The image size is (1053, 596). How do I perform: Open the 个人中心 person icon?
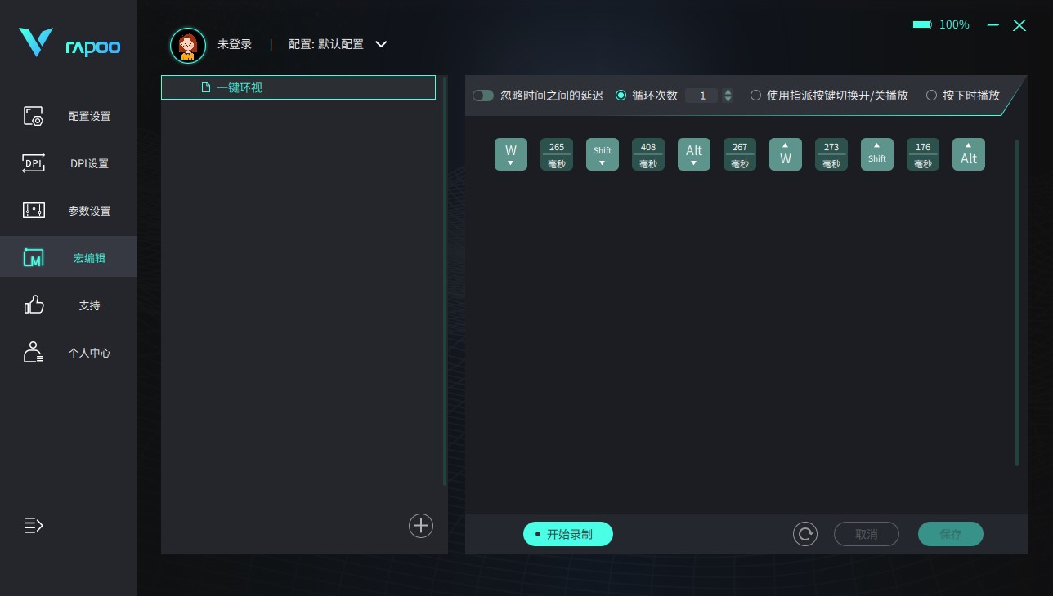click(34, 353)
